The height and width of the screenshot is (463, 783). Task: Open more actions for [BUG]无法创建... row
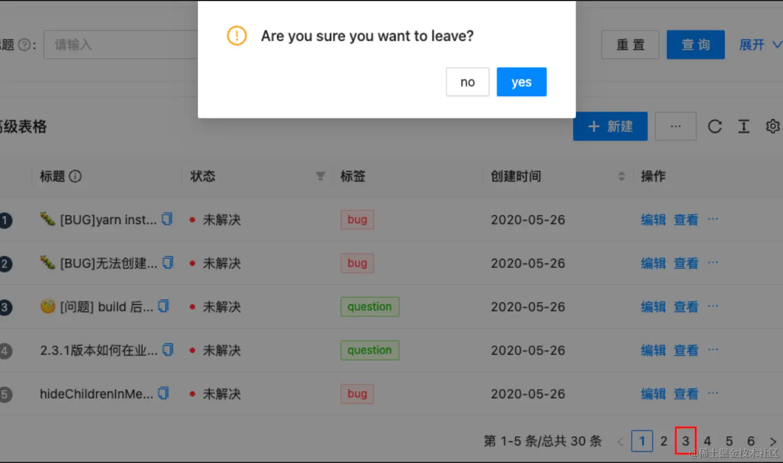[713, 262]
